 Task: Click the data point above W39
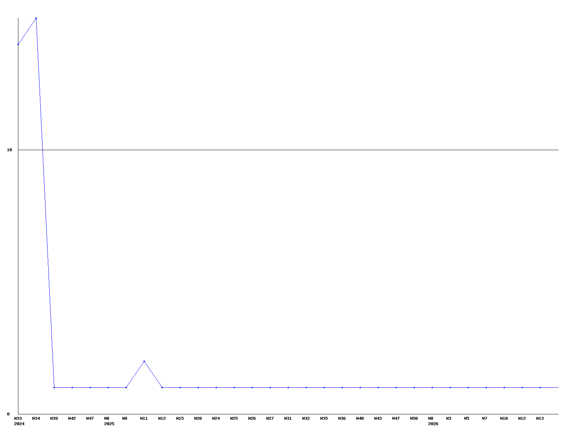click(54, 387)
